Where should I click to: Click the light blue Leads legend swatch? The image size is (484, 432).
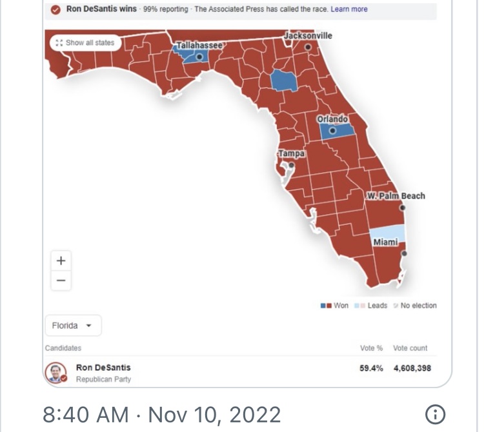coord(357,306)
